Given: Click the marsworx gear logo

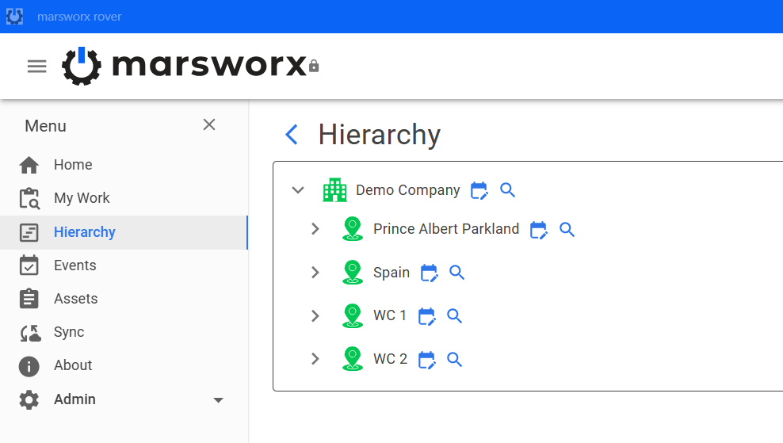Looking at the screenshot, I should tap(82, 66).
